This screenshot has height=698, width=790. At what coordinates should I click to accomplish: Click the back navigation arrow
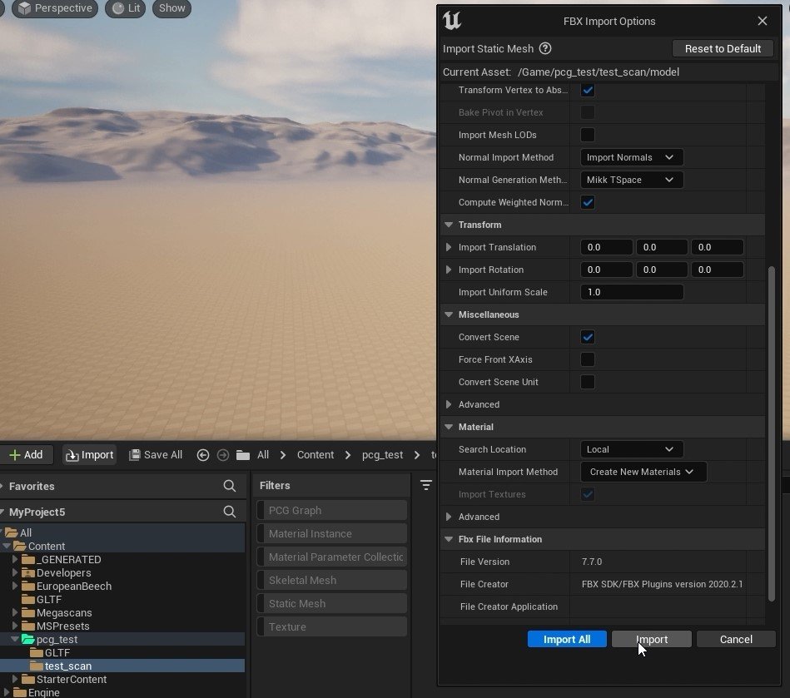coord(201,454)
